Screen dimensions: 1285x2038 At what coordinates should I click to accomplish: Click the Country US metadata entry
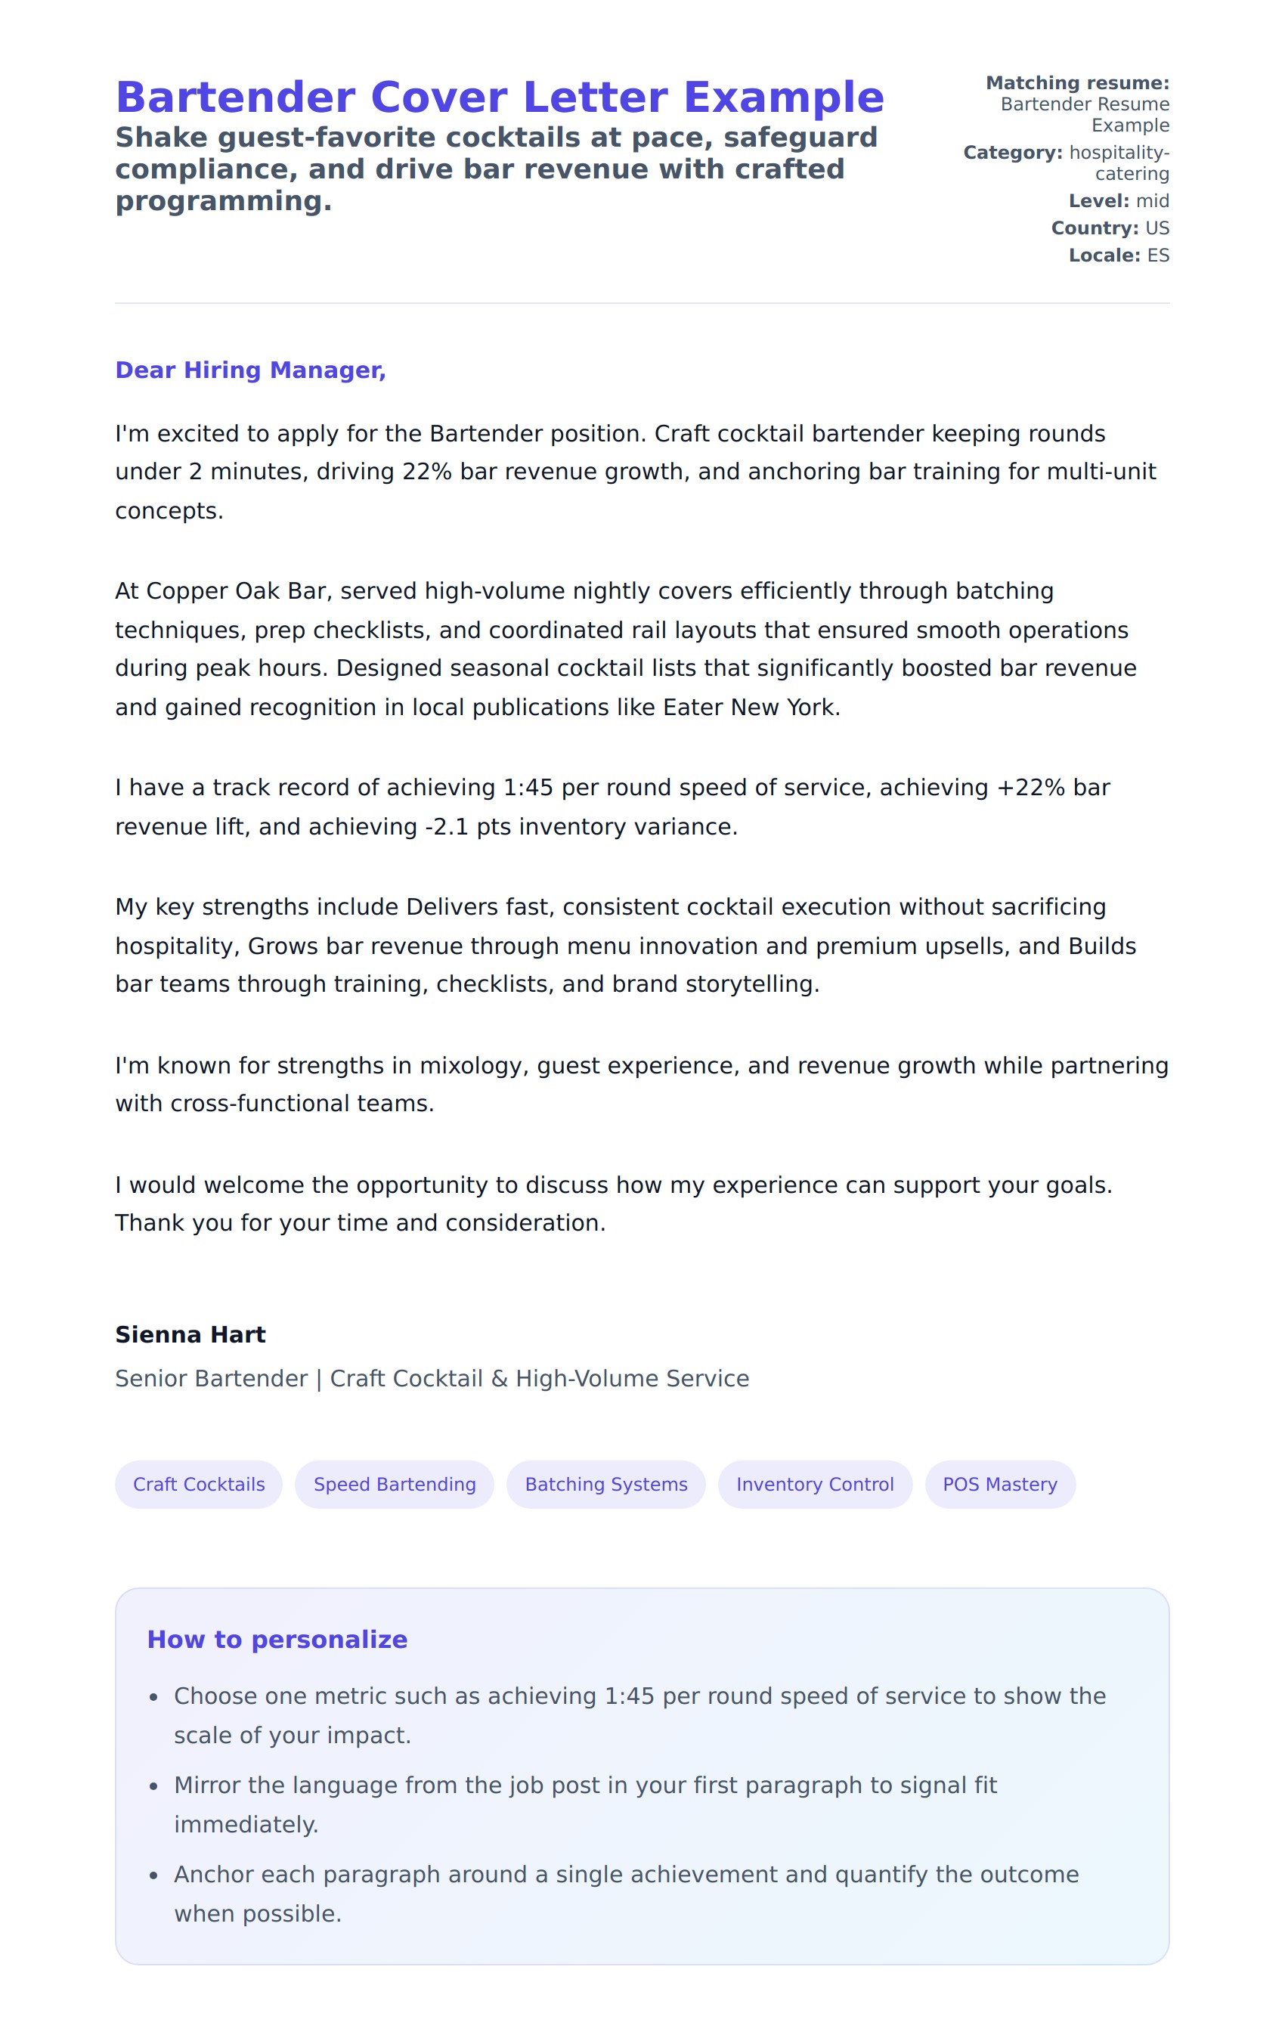[x=1110, y=228]
